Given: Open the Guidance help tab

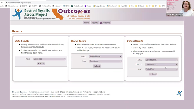Looking at the screenshot, I should pos(105,23).
